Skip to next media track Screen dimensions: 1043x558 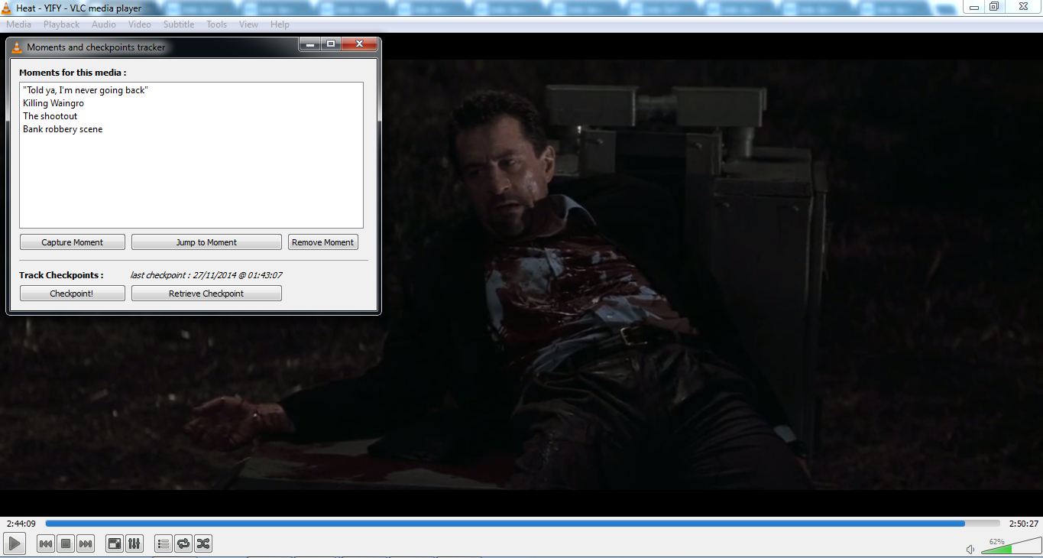[x=86, y=543]
